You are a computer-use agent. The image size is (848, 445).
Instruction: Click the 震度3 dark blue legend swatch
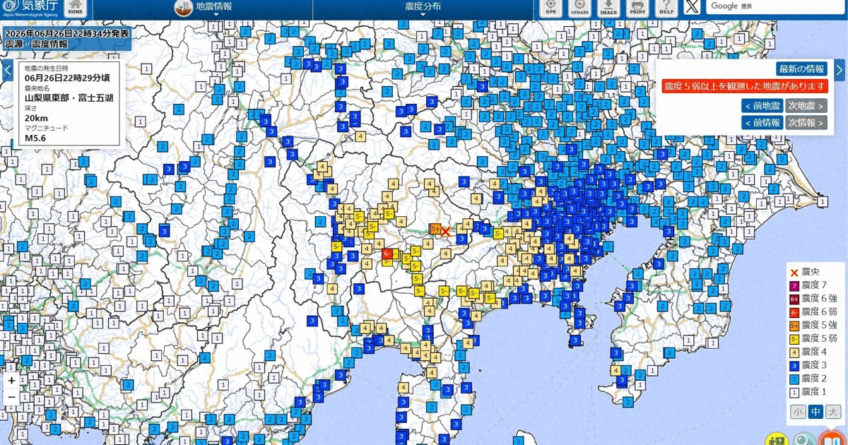click(794, 365)
